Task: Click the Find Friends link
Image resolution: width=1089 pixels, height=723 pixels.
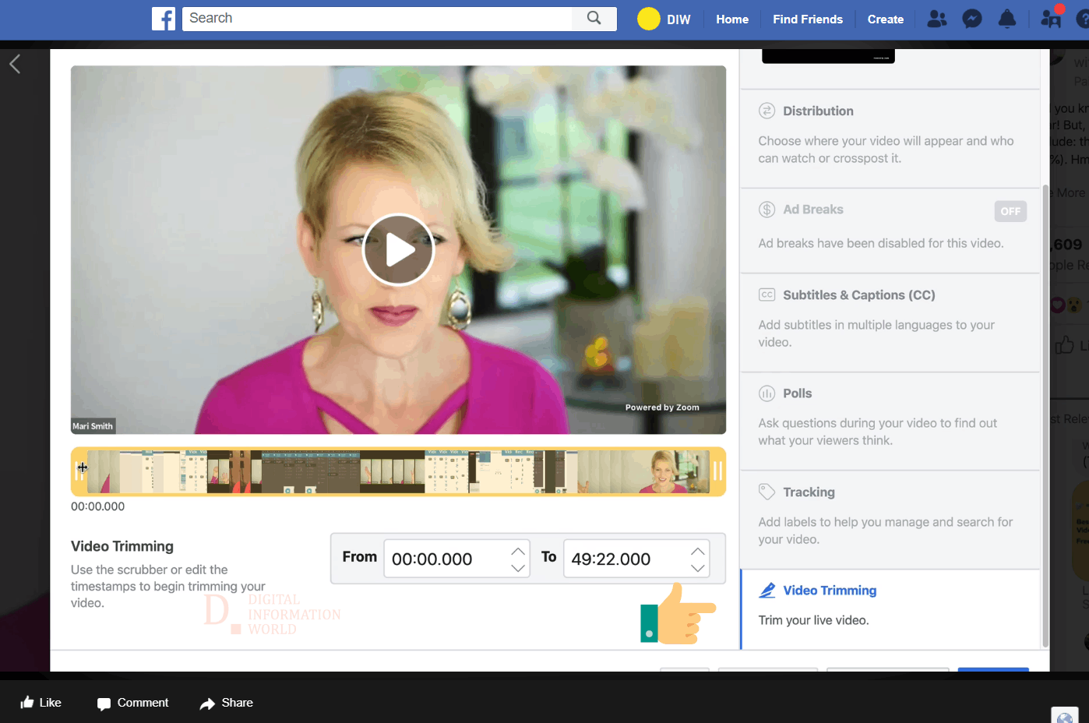Action: (x=808, y=19)
